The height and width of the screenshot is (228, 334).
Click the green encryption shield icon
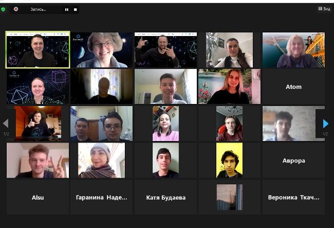pos(3,9)
